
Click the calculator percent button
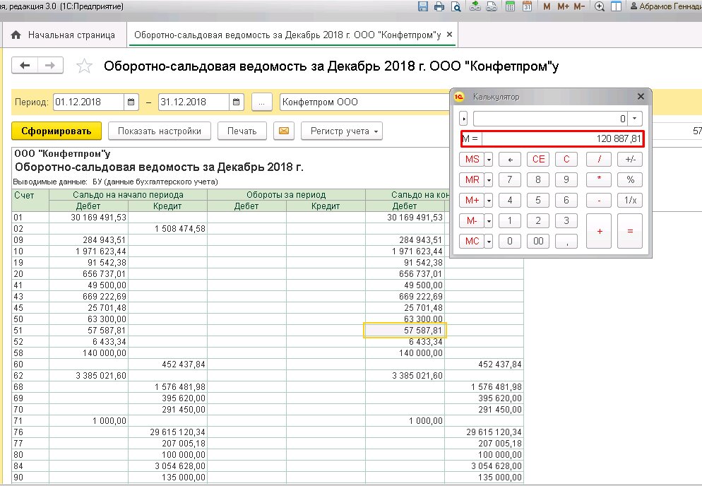point(630,179)
